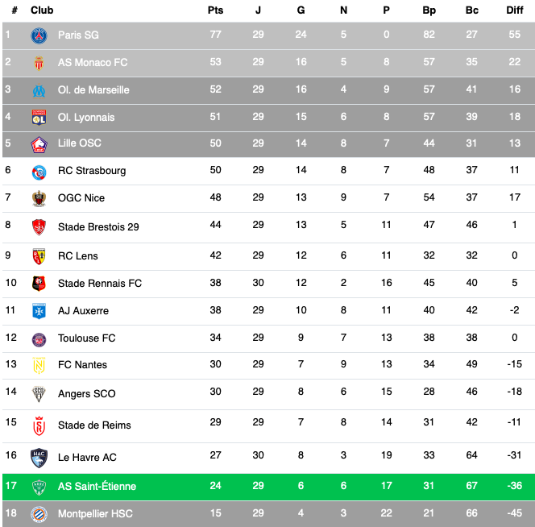Click the Le Havre AC crest
The image size is (535, 527).
[x=39, y=457]
